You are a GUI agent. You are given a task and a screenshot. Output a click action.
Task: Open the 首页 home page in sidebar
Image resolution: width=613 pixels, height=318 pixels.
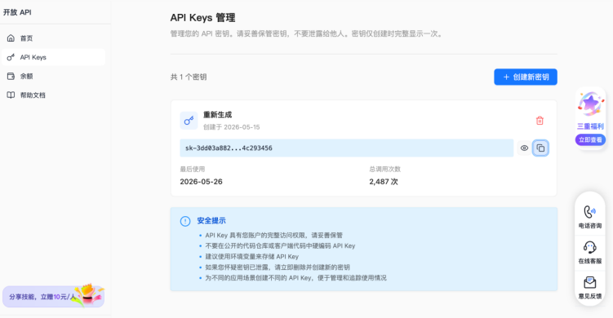point(53,38)
